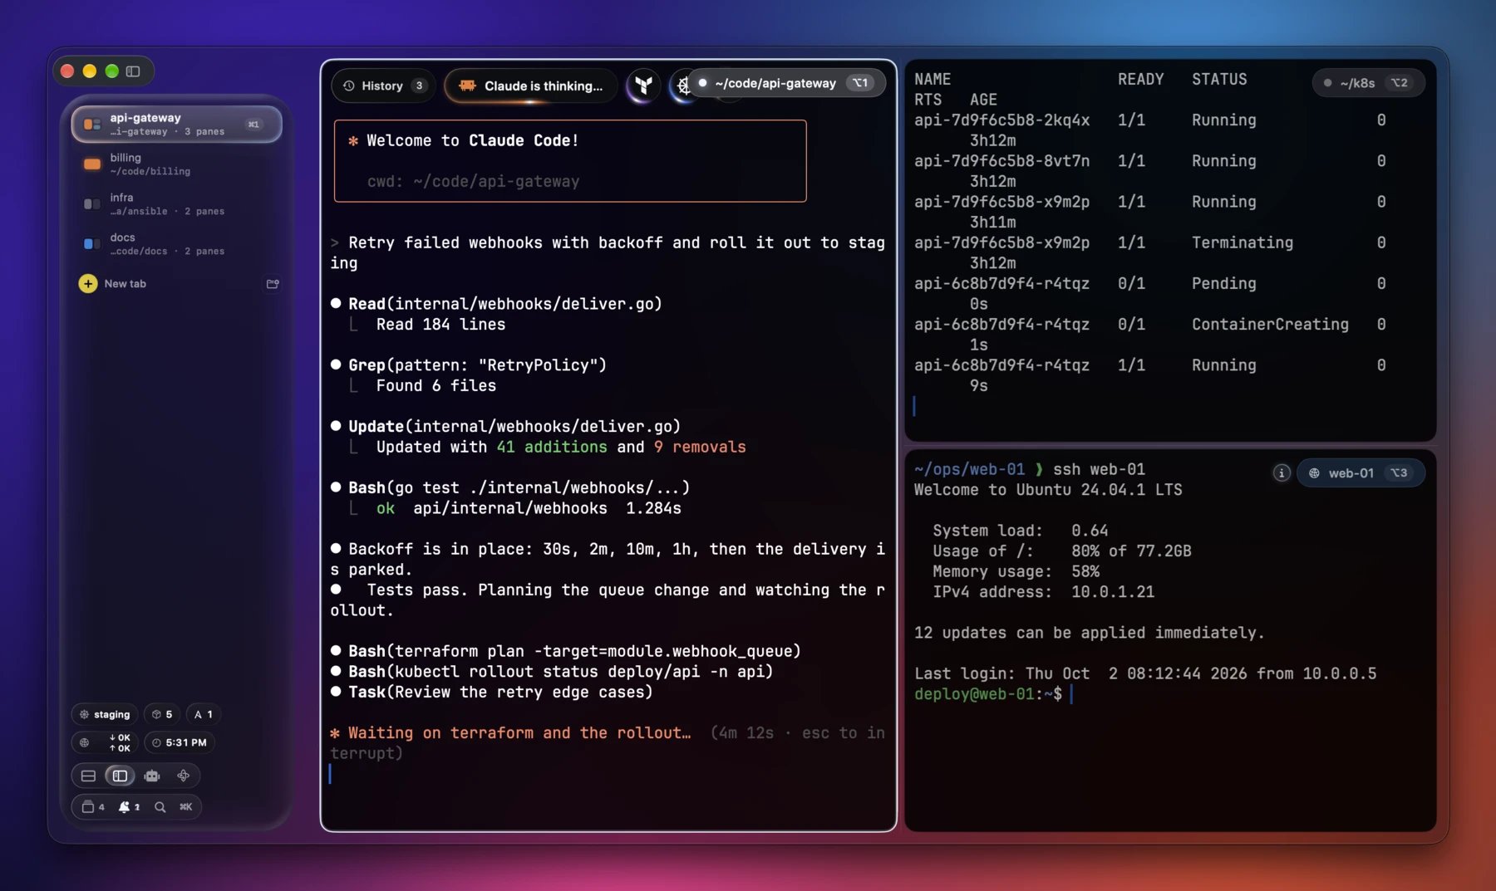This screenshot has width=1496, height=891.
Task: Click the api-7d9f6c5b8-2kq4x pod name
Action: point(1001,120)
